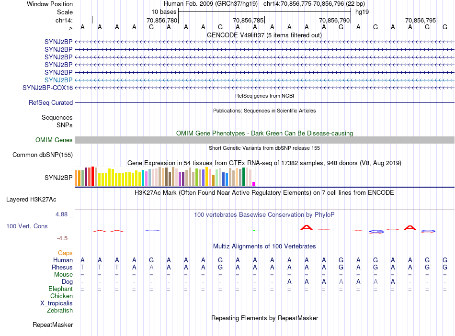Image resolution: width=455 pixels, height=336 pixels.
Task: Click the dark green bar in GTEx expression chart
Action: tap(243, 177)
